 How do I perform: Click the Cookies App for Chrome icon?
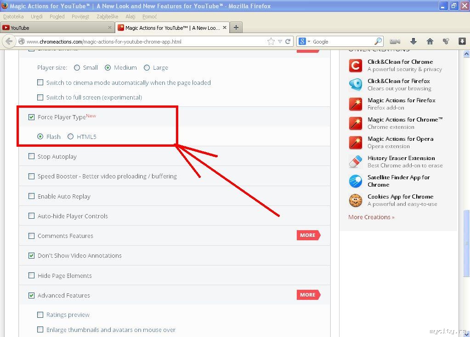coord(356,200)
